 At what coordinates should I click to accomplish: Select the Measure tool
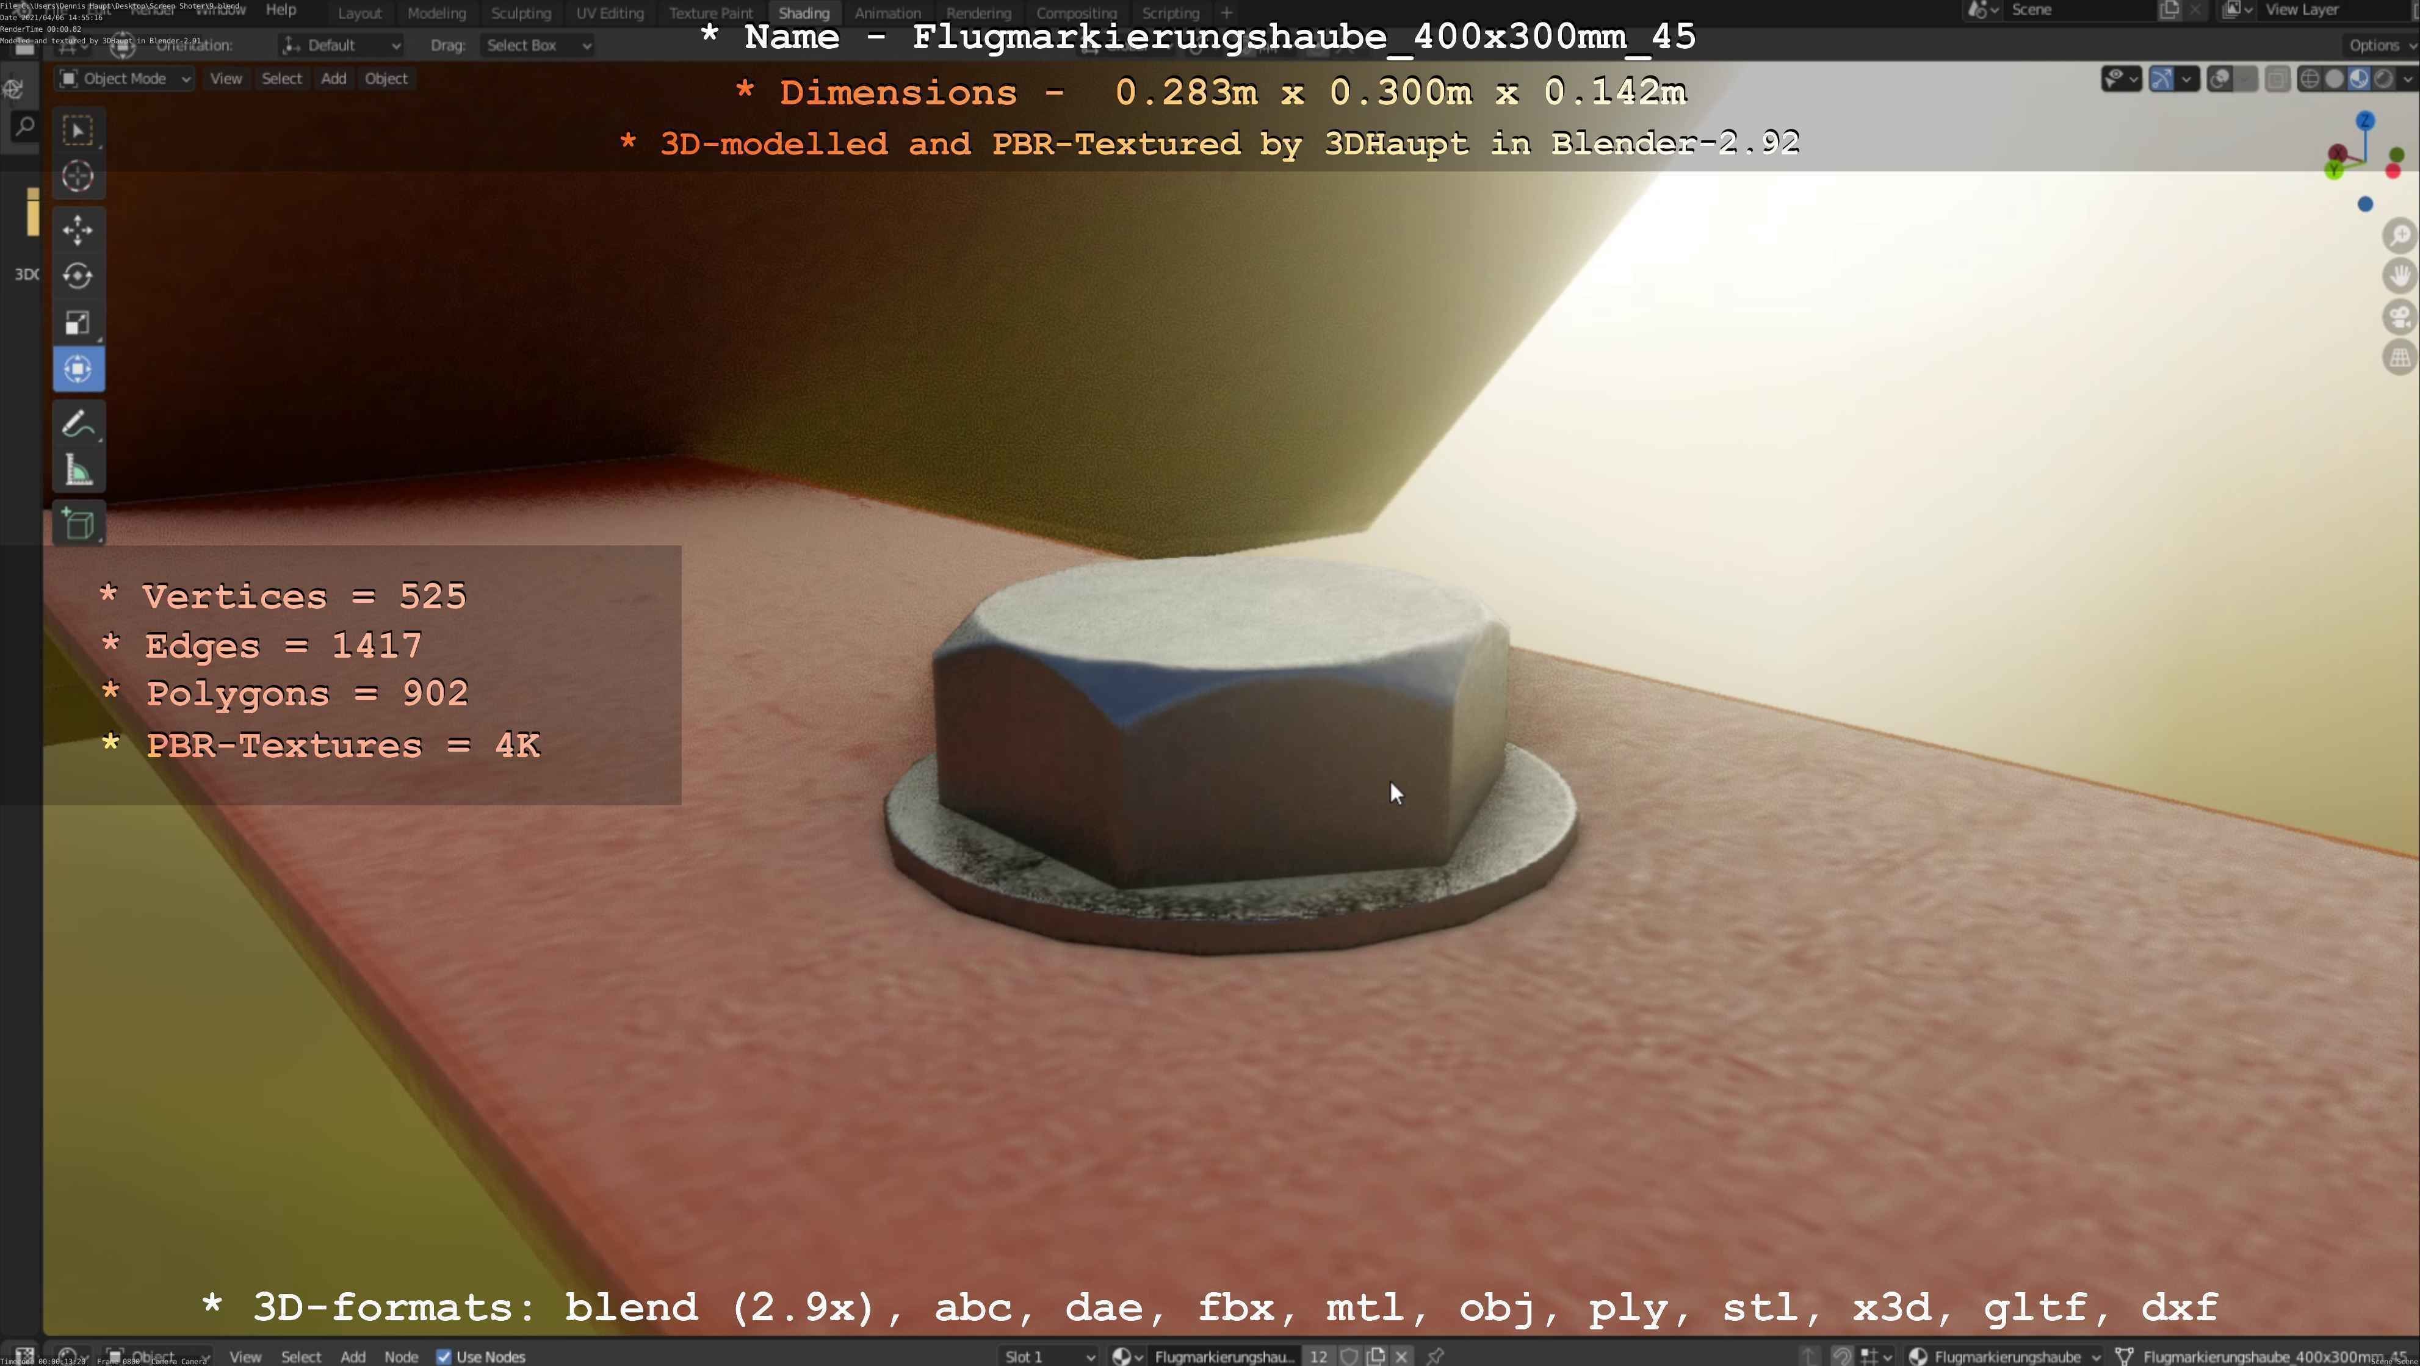78,470
